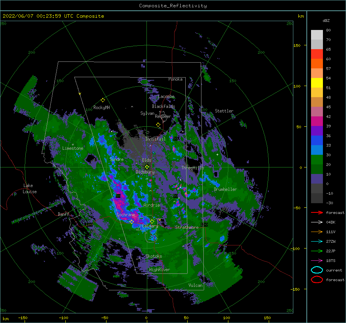Select the Calgary city label
Screen dimensions: 346x323
150,226
